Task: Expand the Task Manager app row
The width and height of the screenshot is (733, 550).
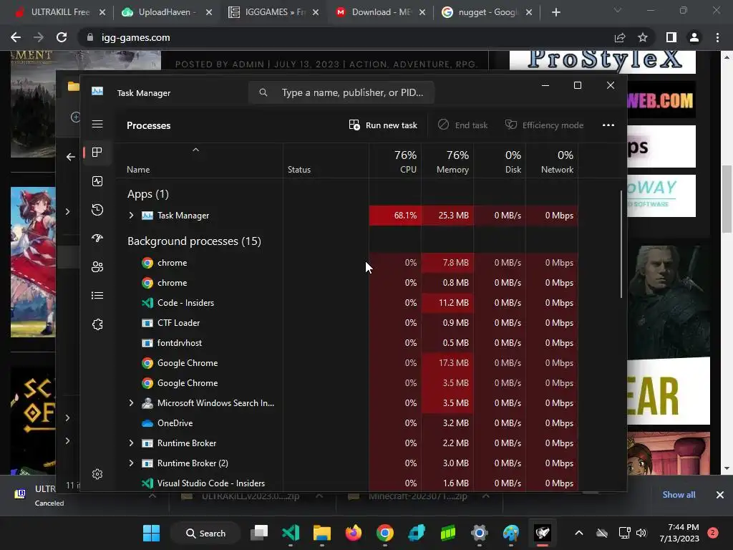Action: click(132, 215)
